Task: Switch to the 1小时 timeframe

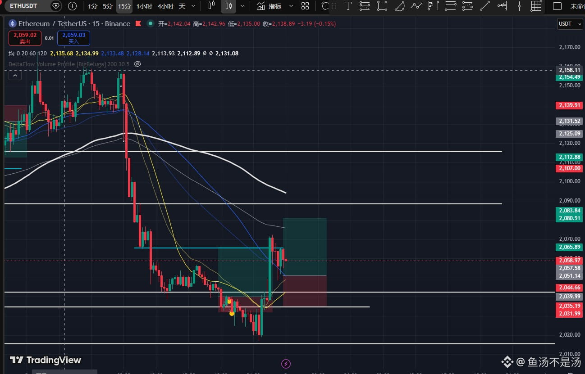Action: (x=144, y=6)
